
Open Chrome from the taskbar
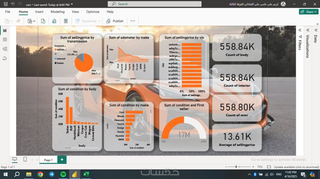click(x=40, y=174)
